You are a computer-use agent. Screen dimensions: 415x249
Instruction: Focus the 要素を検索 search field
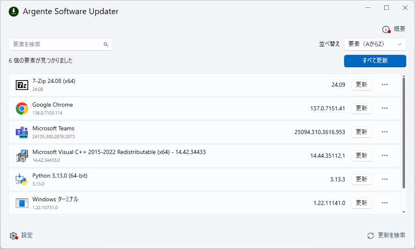coord(60,44)
